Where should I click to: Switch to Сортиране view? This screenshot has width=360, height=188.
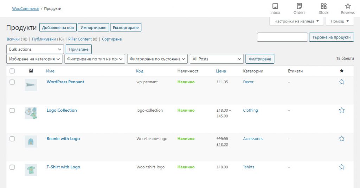coord(112,39)
